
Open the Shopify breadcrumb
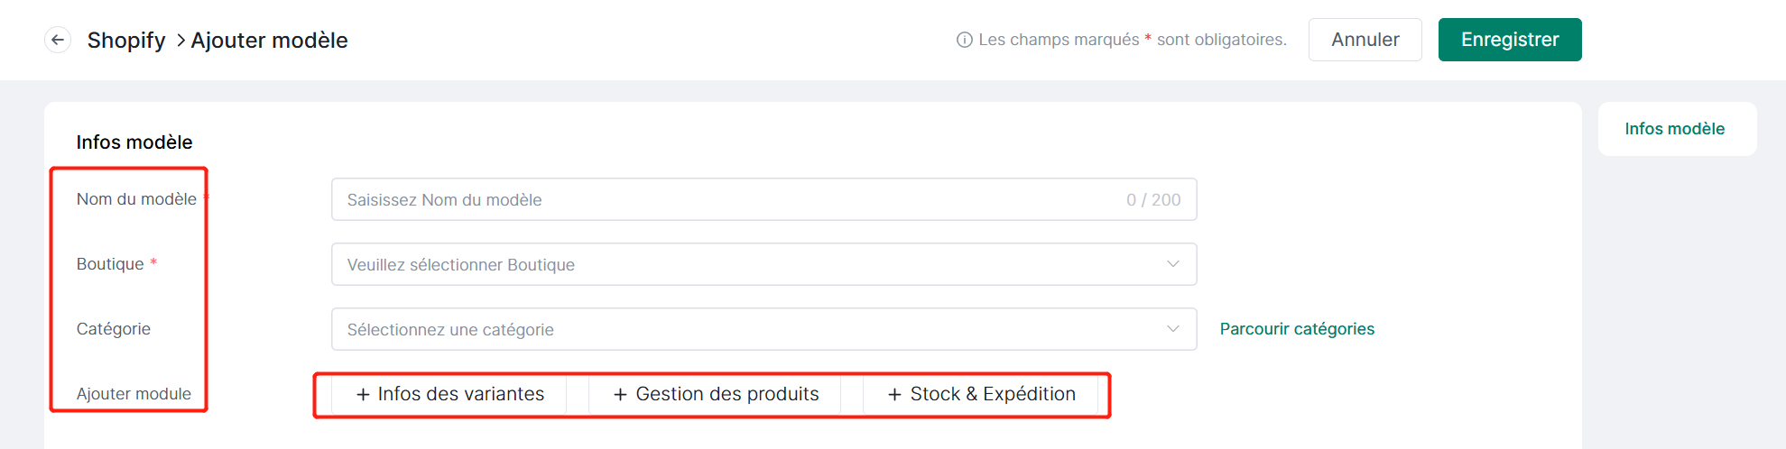126,40
